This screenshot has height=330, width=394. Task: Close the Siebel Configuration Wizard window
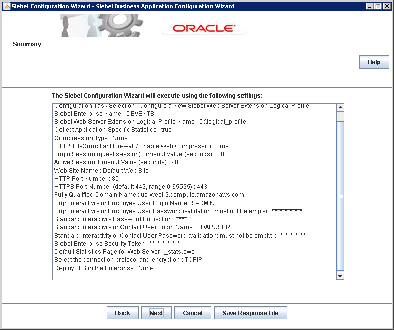387,6
